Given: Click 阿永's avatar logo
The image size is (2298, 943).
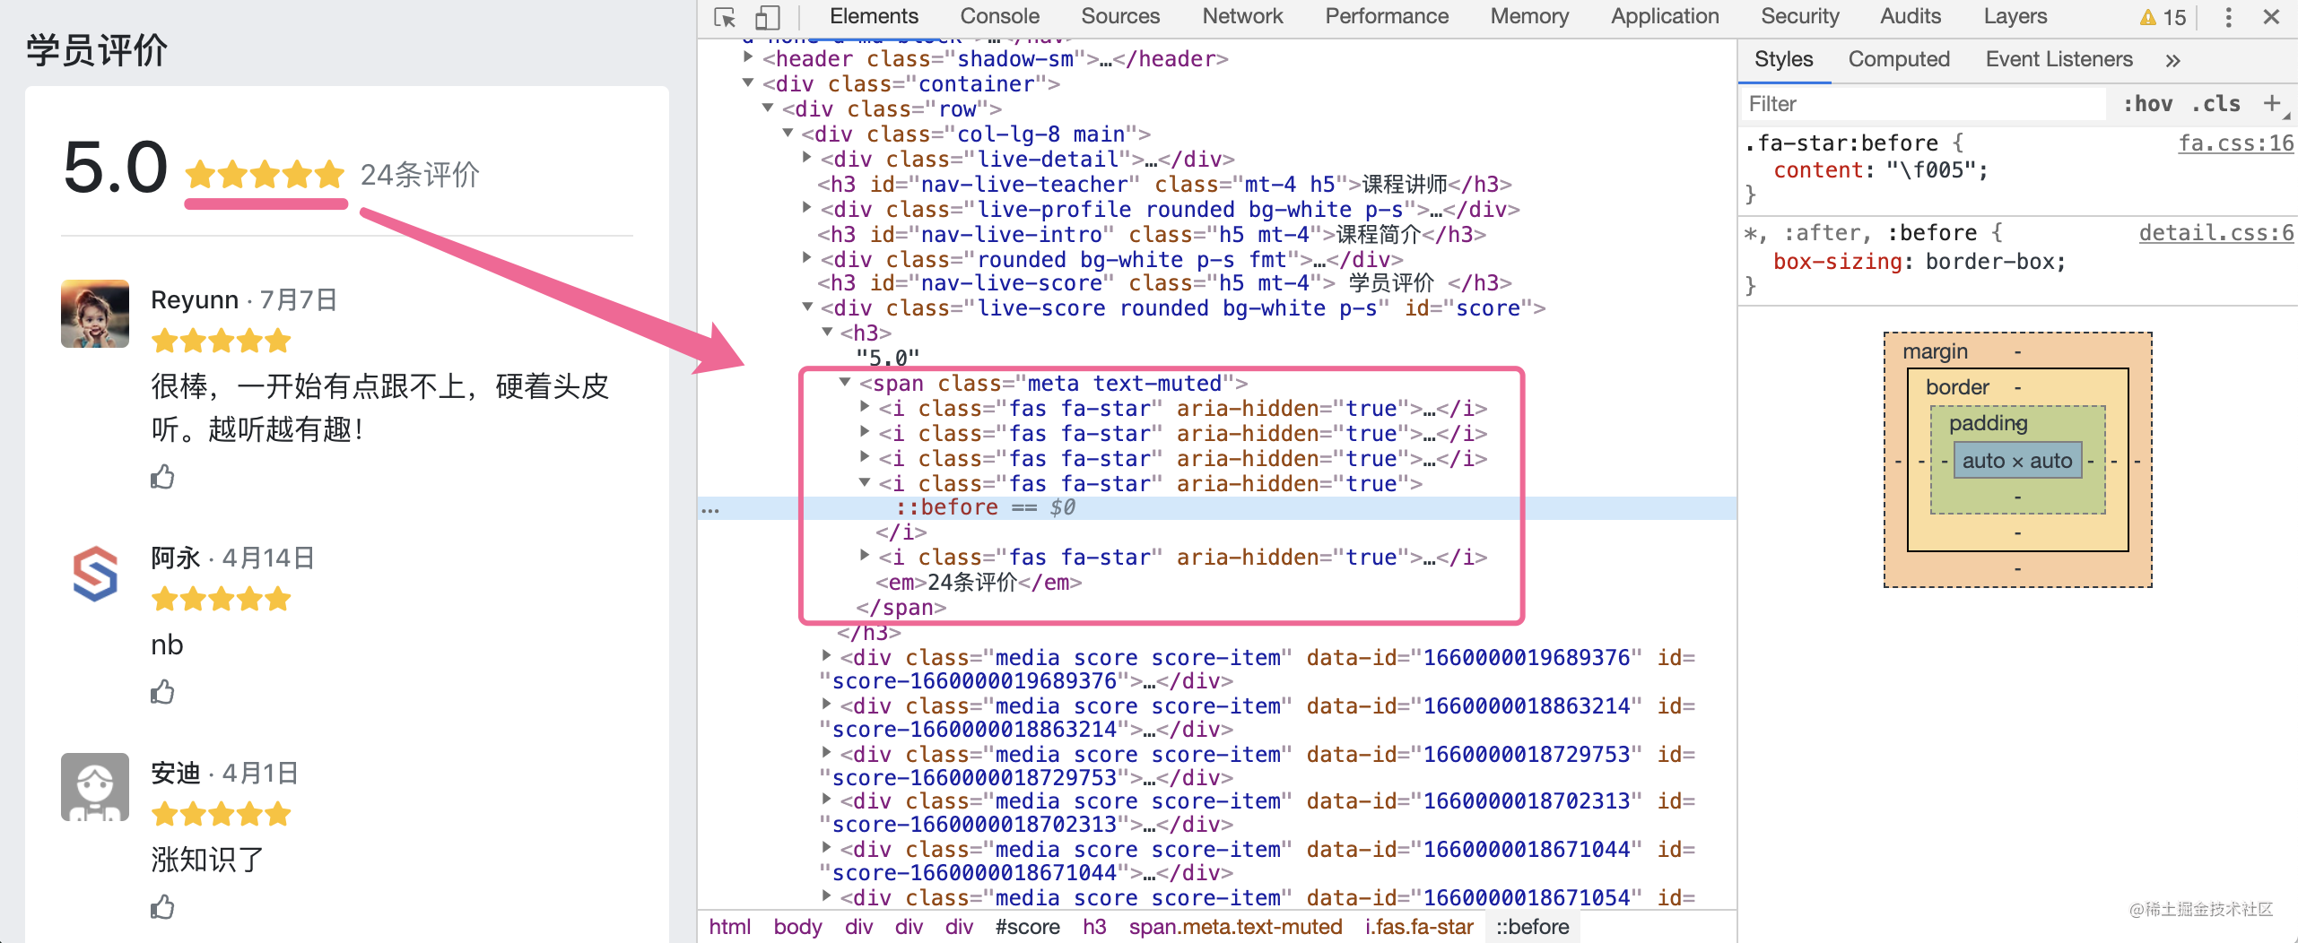Looking at the screenshot, I should (x=95, y=573).
